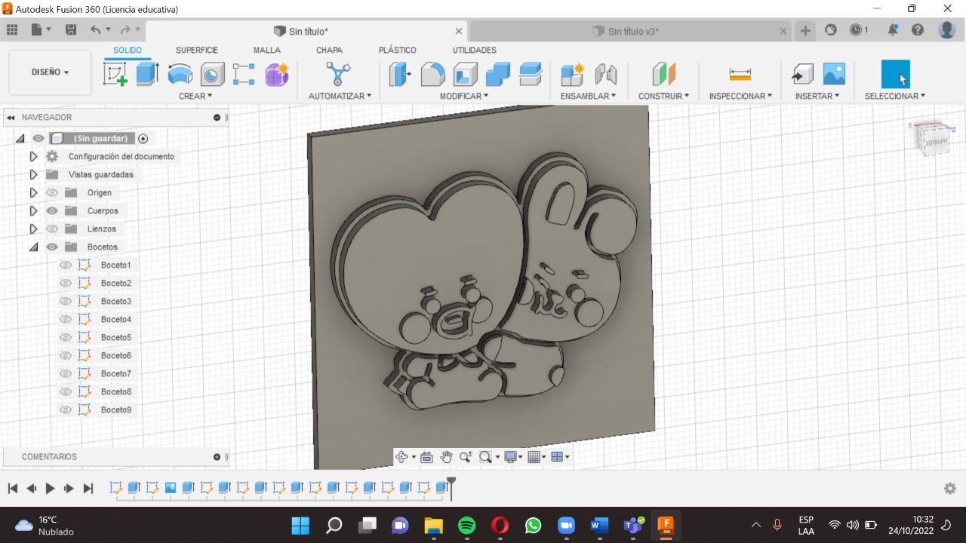Select the Offset Face tool
Viewport: 966px width, 543px height.
coord(531,74)
